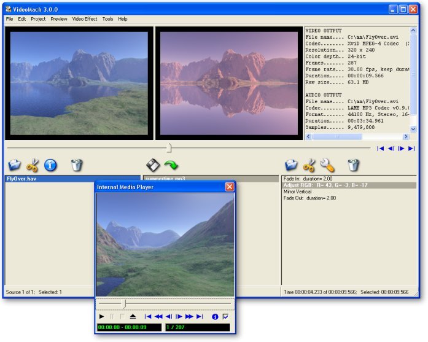Open the Preview menu
The image size is (428, 342).
pyautogui.click(x=59, y=19)
